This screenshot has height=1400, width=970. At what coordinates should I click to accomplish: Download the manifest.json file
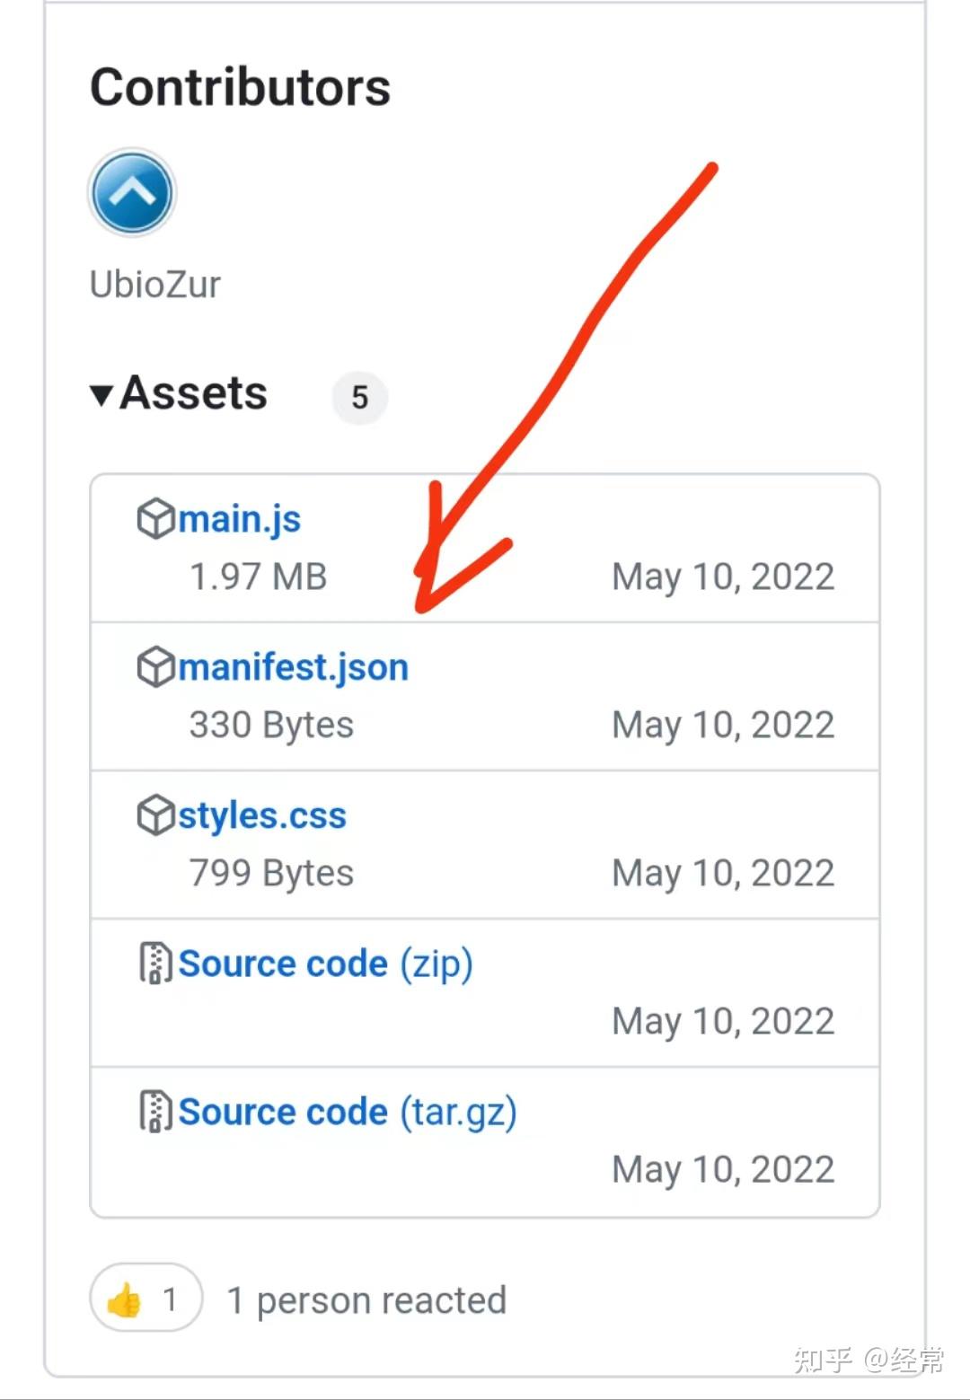tap(293, 666)
